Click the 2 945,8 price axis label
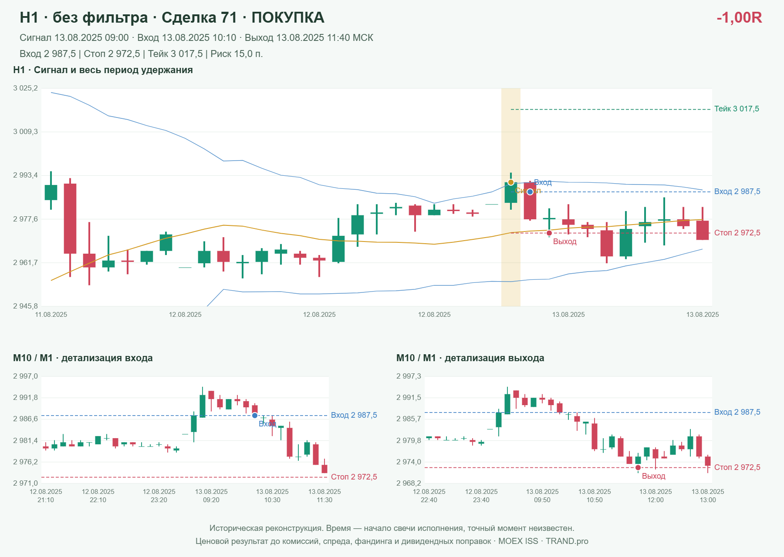 click(x=25, y=306)
